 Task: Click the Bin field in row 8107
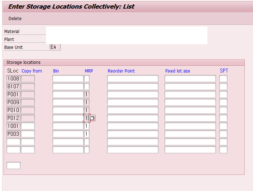[68, 87]
